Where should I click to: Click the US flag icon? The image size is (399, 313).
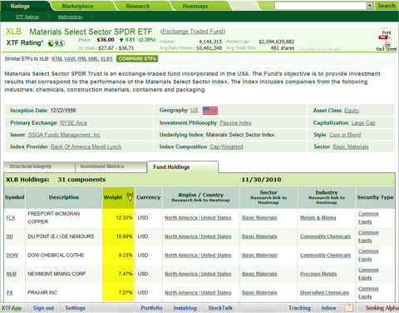(210, 111)
